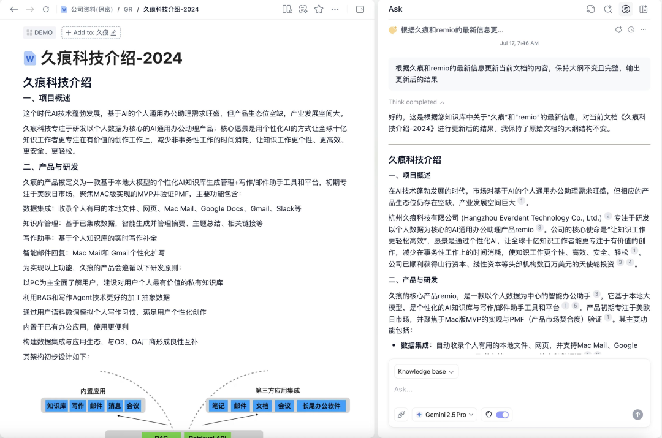Click the timestamp Jul 17, 7:46 AM
The width and height of the screenshot is (662, 438).
[x=519, y=43]
